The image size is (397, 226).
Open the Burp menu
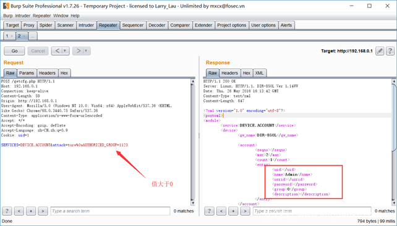pos(8,15)
